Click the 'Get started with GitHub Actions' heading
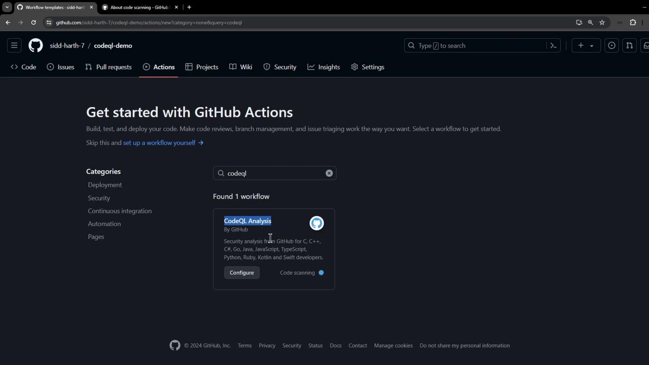Viewport: 649px width, 365px height. pyautogui.click(x=190, y=112)
